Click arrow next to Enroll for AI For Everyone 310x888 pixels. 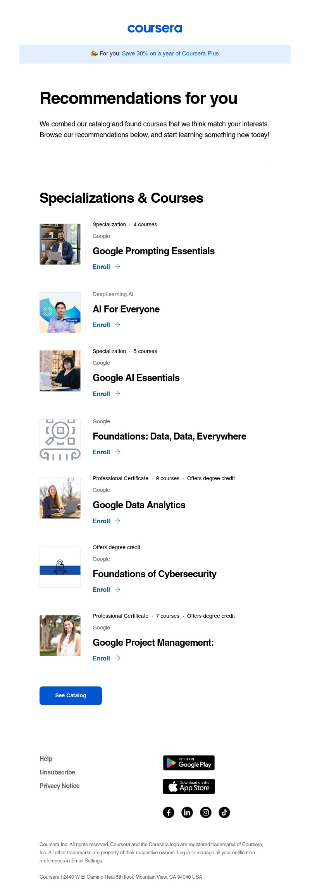pyautogui.click(x=117, y=325)
